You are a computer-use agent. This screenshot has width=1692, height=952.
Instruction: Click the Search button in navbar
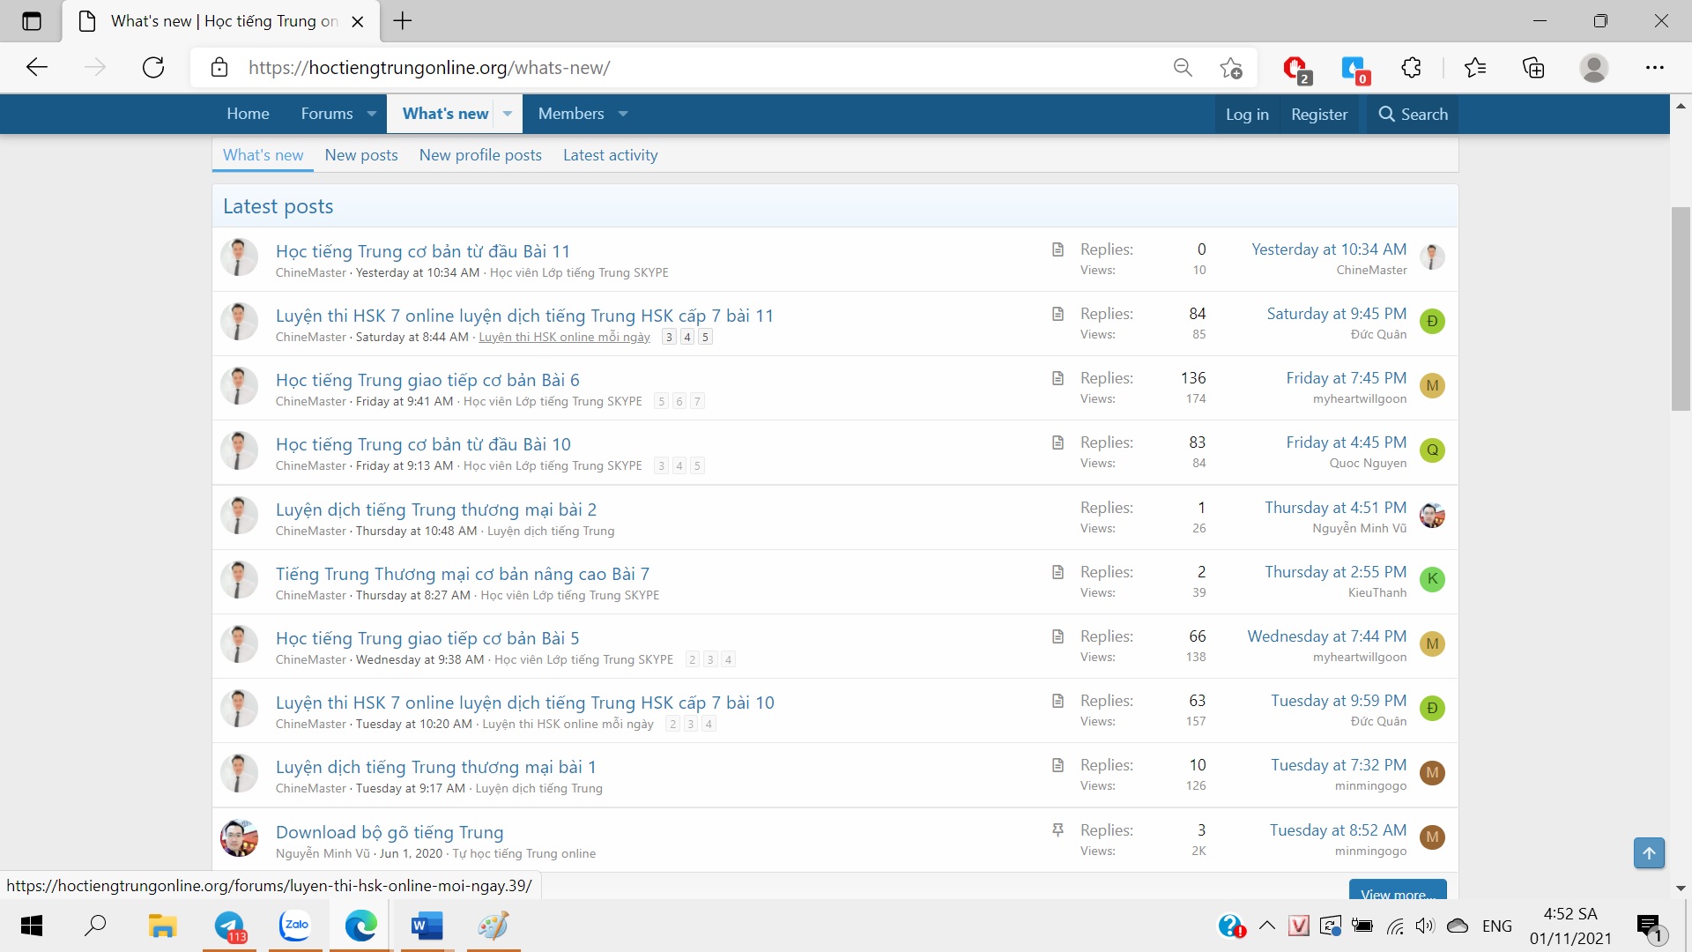[1413, 115]
